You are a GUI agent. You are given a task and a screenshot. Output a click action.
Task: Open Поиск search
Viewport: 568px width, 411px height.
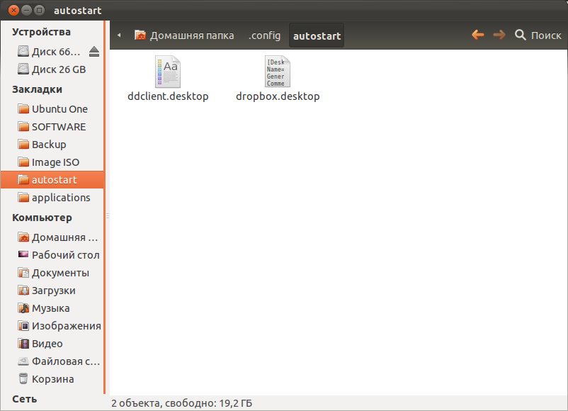[538, 35]
